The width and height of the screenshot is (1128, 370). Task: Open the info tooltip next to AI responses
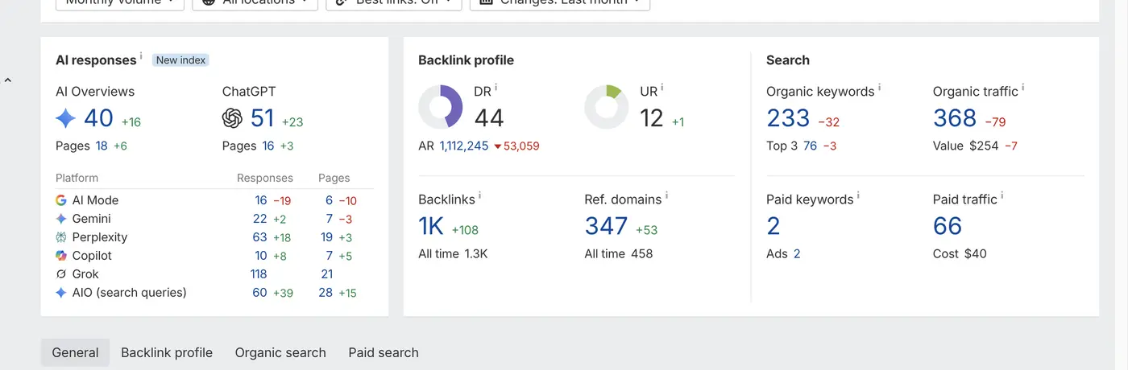[141, 56]
